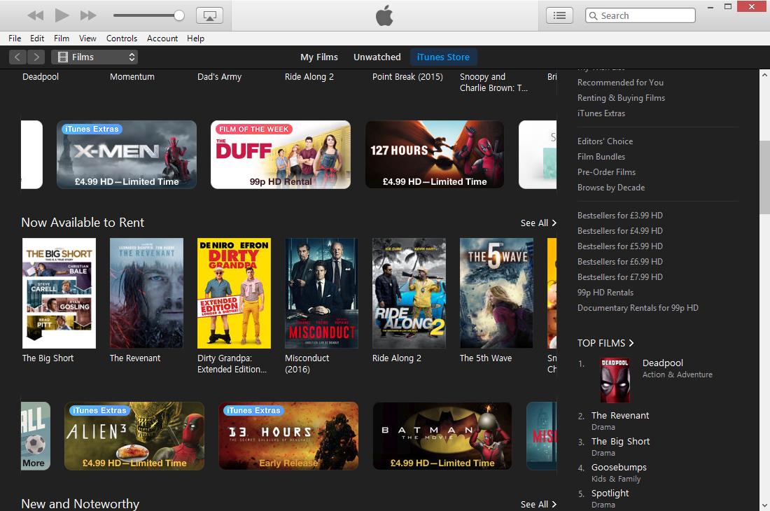Switch to the Unwatched tab
The image size is (770, 511).
pyautogui.click(x=377, y=57)
